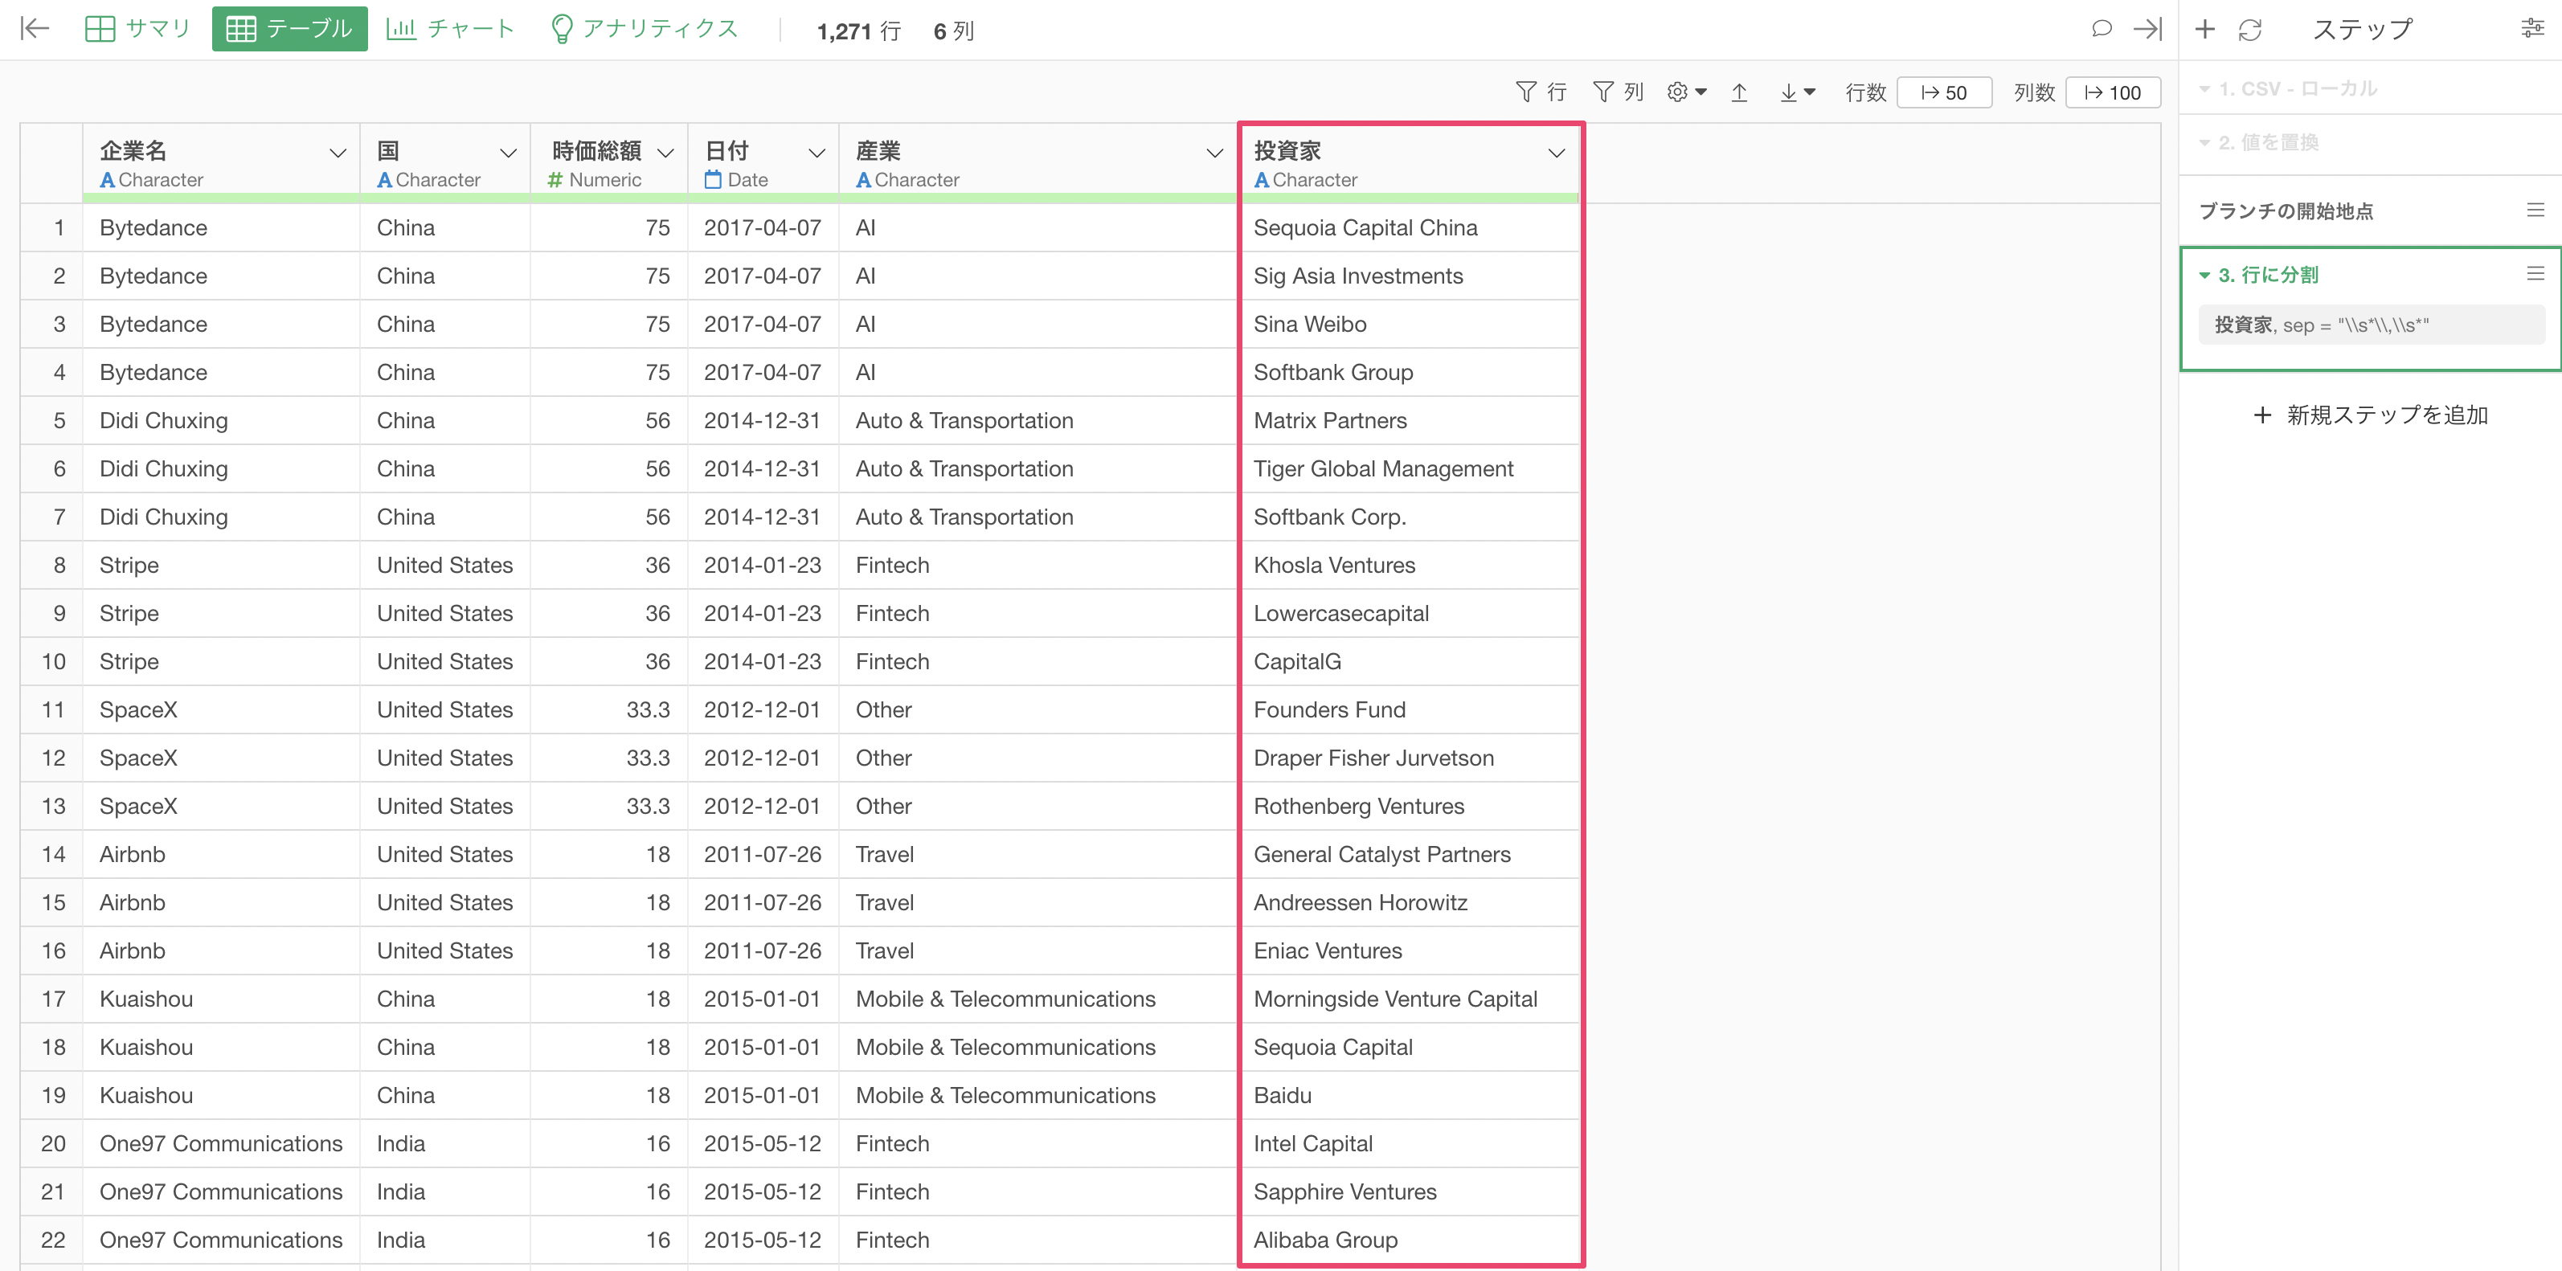Select cell Morningside Venture Capital
The image size is (2562, 1271).
(x=1410, y=999)
